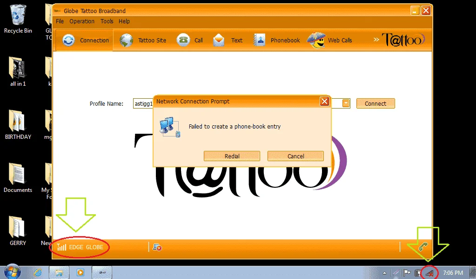This screenshot has width=476, height=279.
Task: Launch Internet Explorer from the taskbar
Action: click(38, 272)
